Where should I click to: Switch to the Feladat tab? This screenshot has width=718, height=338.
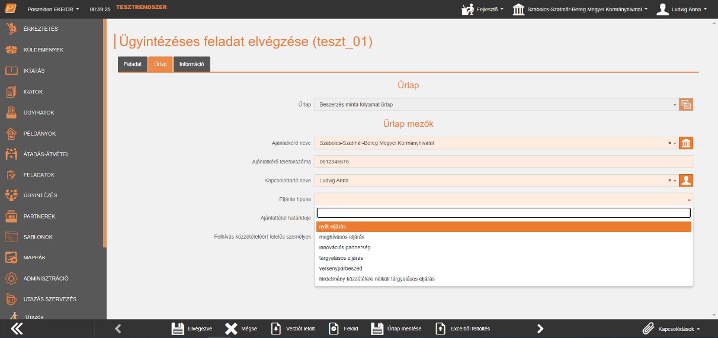point(132,64)
